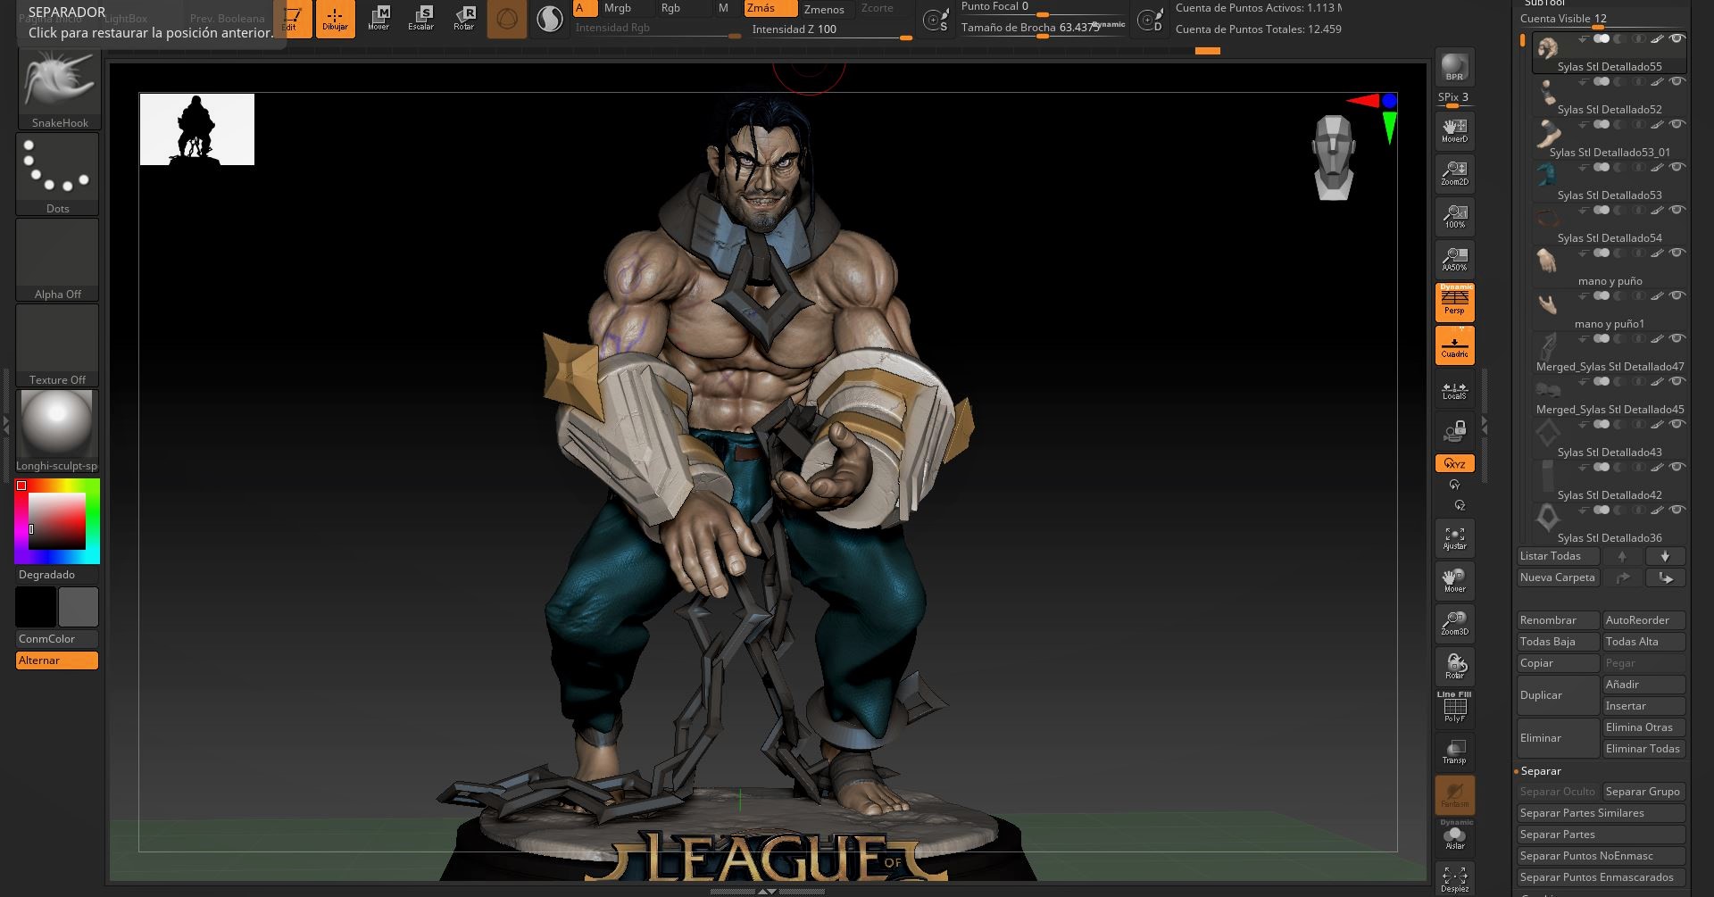This screenshot has width=1714, height=897.
Task: Click the half-shaded sphere icon in top toolbar
Action: (x=550, y=18)
